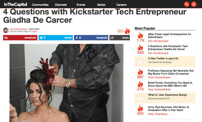Click Eric Hal Schwartz author avatar
Image resolution: width=202 pixels, height=122 pixels.
pos(6,30)
